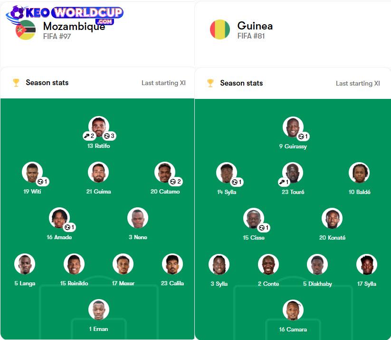391x340 pixels.
Task: Select Mozambique's Last starting XI tab
Action: pos(163,83)
